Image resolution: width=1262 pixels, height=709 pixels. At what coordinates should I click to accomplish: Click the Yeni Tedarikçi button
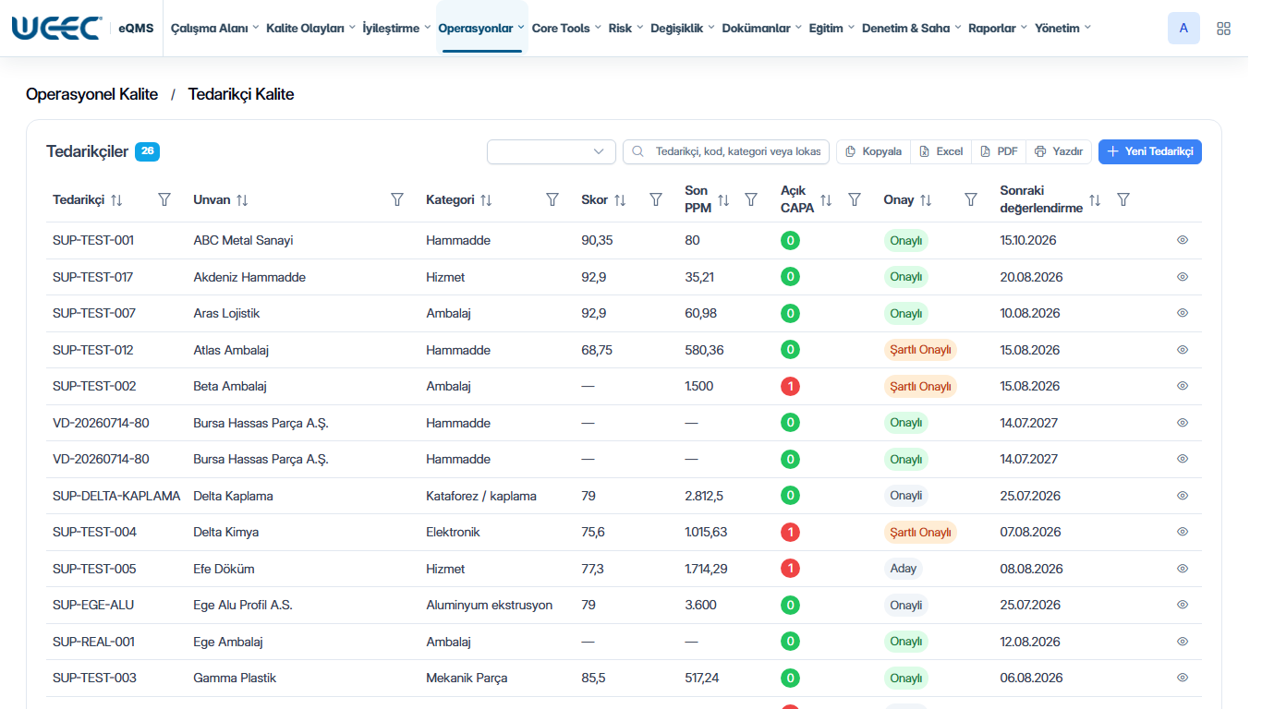(x=1150, y=151)
